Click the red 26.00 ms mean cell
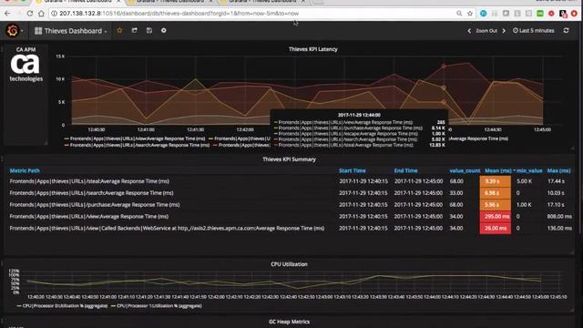Screen dimensions: 583x328 tap(496, 228)
